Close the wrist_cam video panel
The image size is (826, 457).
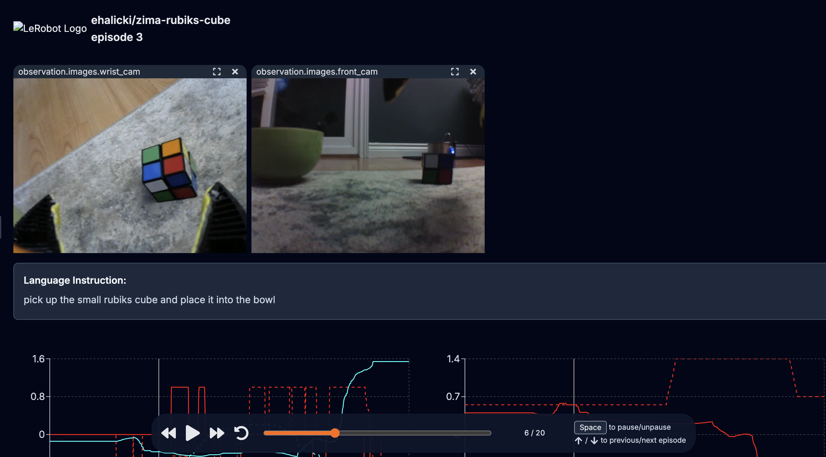click(235, 72)
